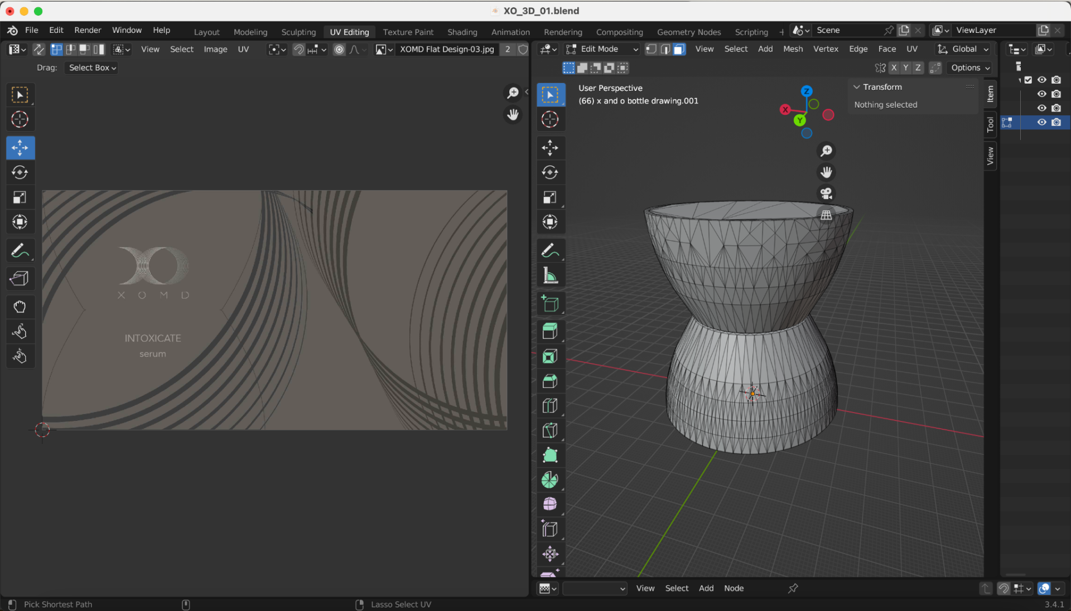This screenshot has width=1071, height=611.
Task: Collapse the Transform panel
Action: pos(857,87)
